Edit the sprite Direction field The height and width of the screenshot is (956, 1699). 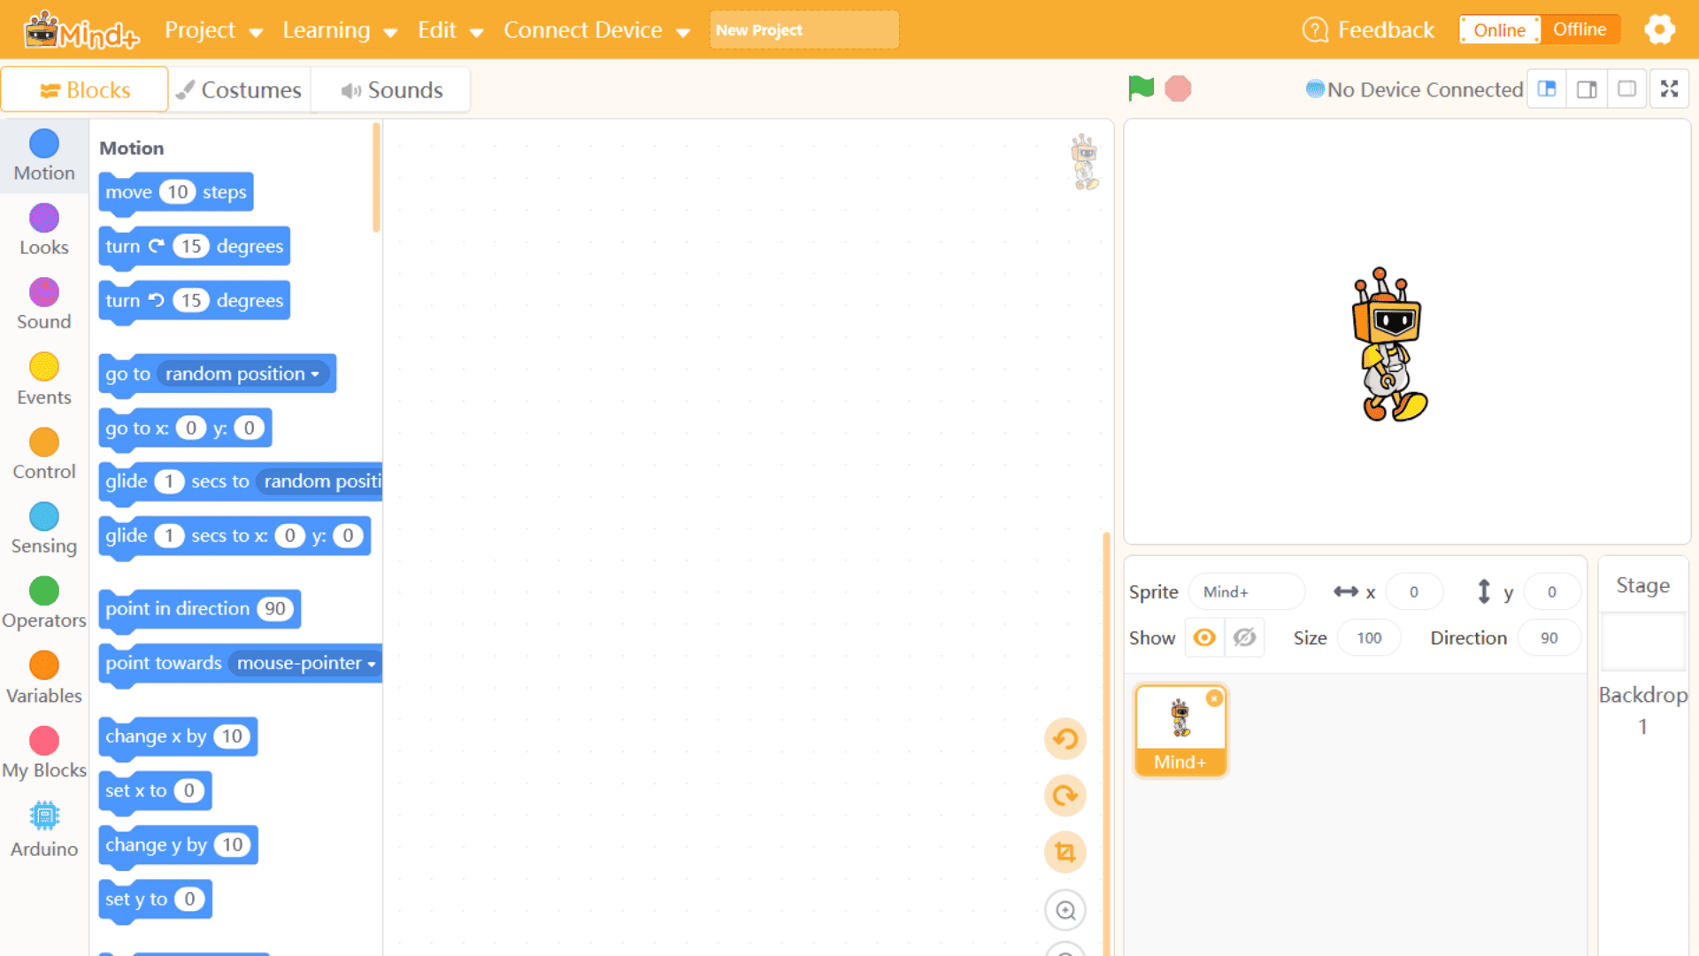pyautogui.click(x=1549, y=638)
